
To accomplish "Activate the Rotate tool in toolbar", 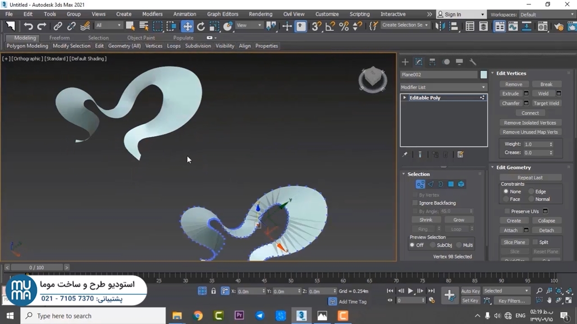I will [x=201, y=26].
